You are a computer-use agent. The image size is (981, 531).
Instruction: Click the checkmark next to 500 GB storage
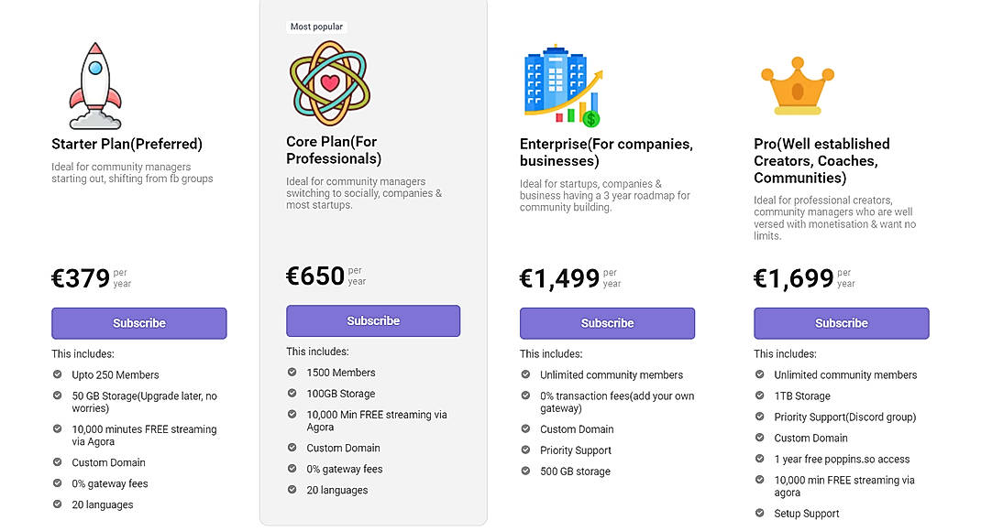pos(525,471)
